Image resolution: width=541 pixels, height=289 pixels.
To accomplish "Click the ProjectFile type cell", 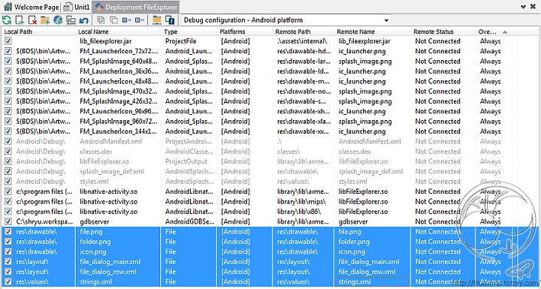I will (x=181, y=41).
